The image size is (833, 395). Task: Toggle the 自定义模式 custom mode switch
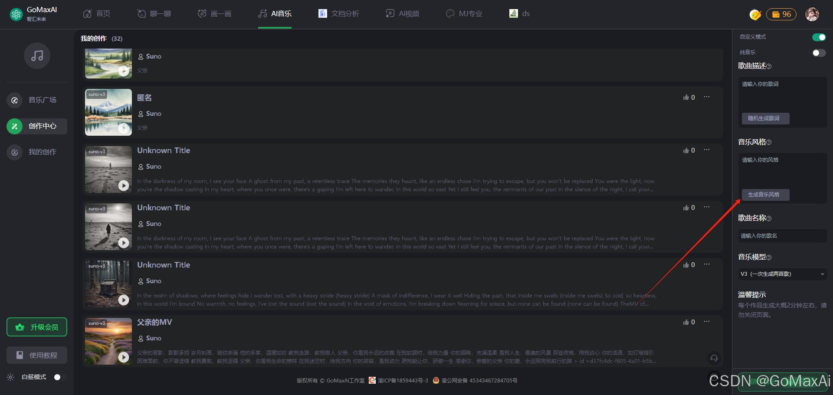tap(819, 37)
